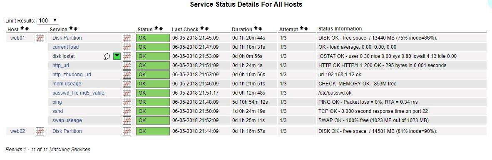
Task: Open the graph icon for http_url
Action: (x=127, y=65)
